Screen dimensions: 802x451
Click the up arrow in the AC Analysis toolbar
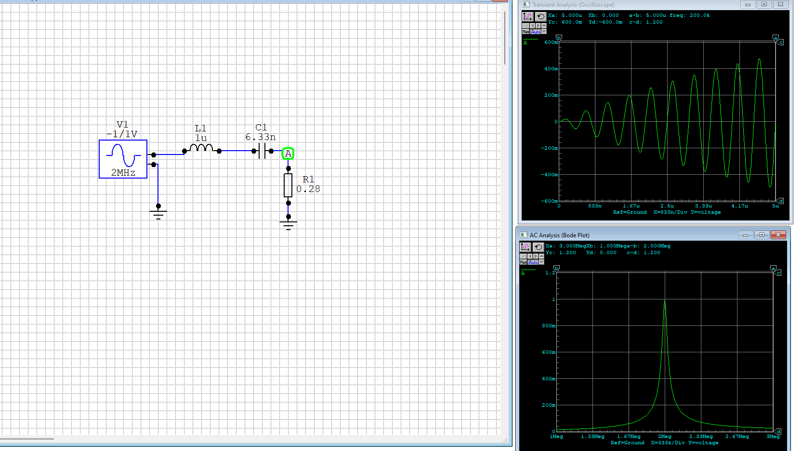pos(541,256)
